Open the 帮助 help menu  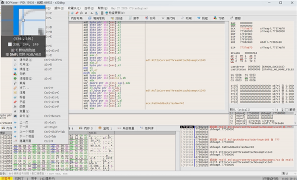[102, 8]
